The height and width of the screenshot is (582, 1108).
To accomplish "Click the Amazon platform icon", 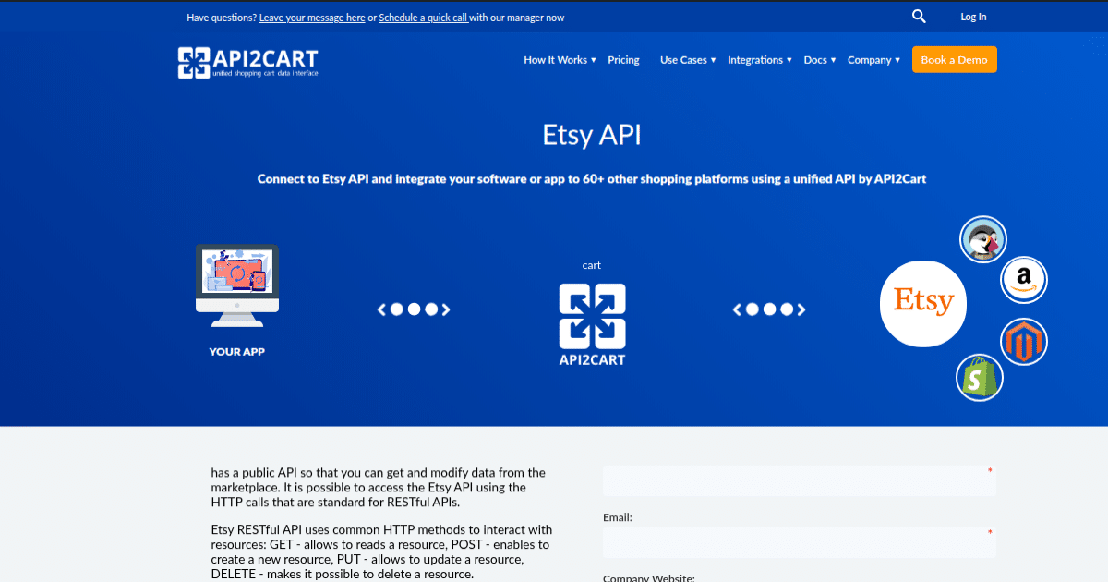I will [1023, 279].
